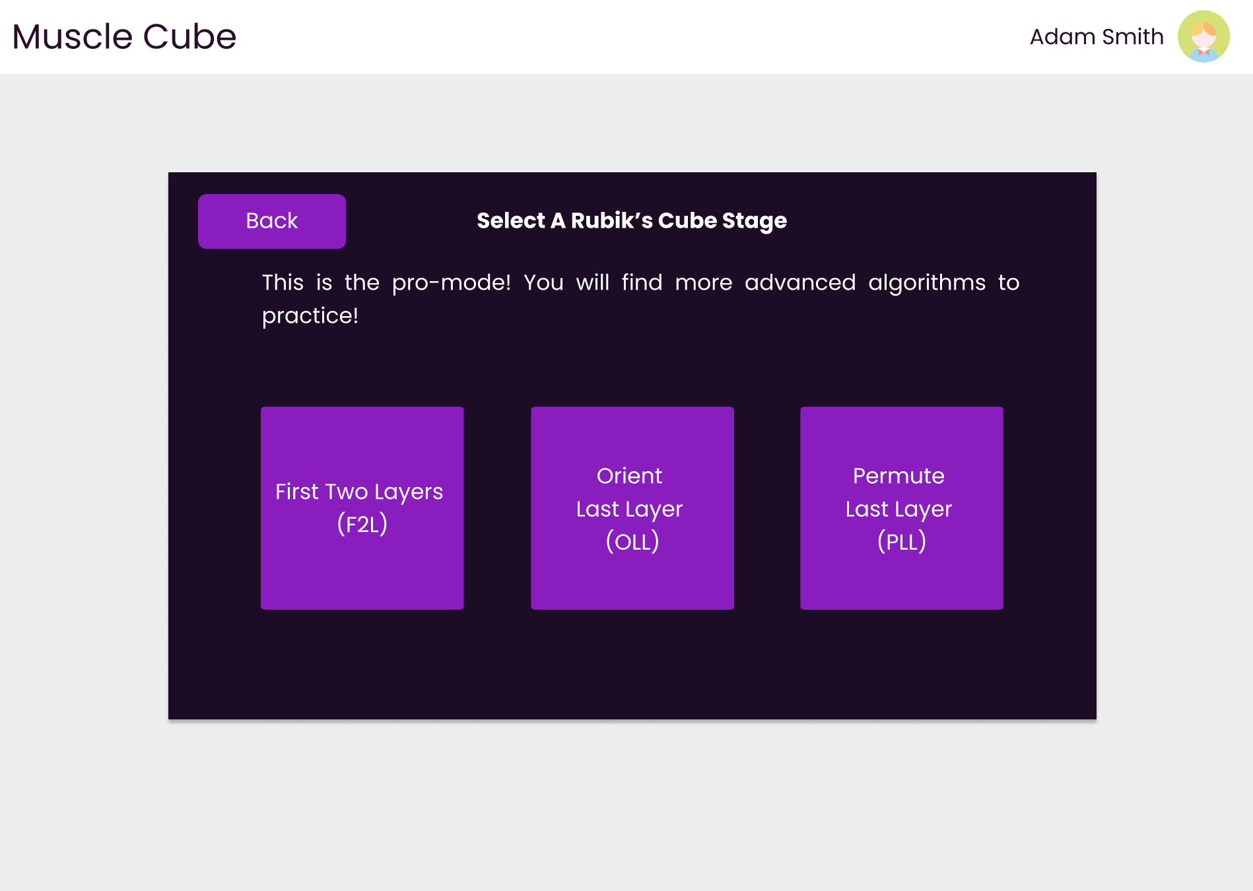The image size is (1253, 891).
Task: Click the Select A Rubik's Cube Stage heading
Action: (631, 220)
